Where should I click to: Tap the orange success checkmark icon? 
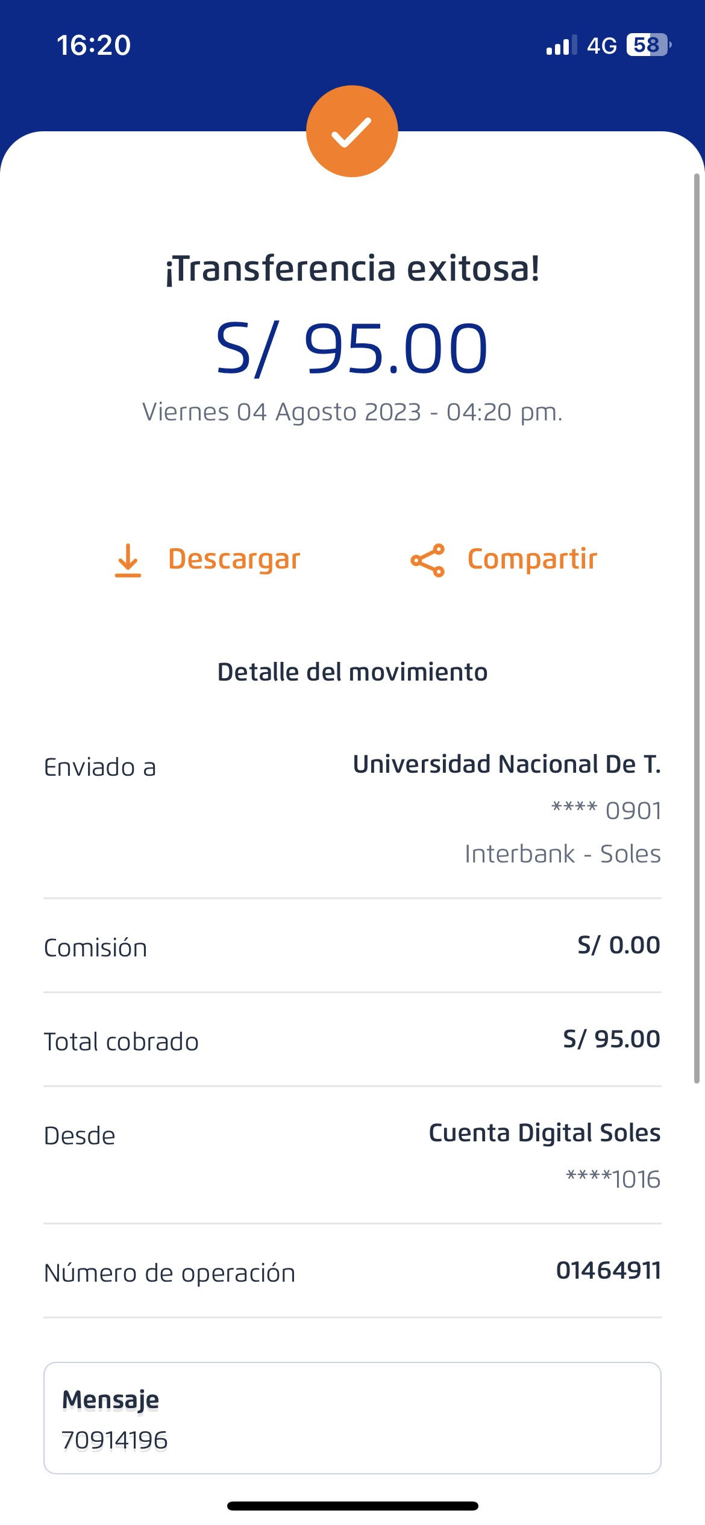pyautogui.click(x=352, y=131)
